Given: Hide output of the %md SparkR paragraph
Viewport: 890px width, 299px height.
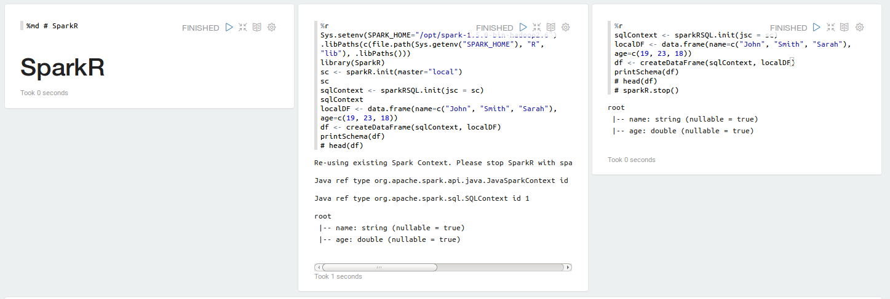Looking at the screenshot, I should 257,28.
